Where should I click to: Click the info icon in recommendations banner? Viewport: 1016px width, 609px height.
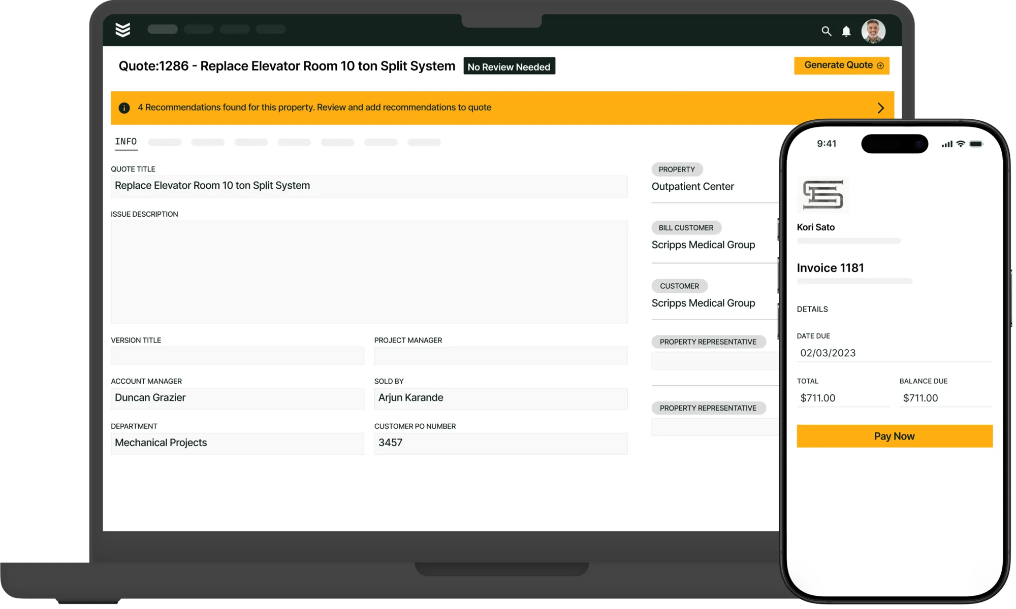pos(124,108)
